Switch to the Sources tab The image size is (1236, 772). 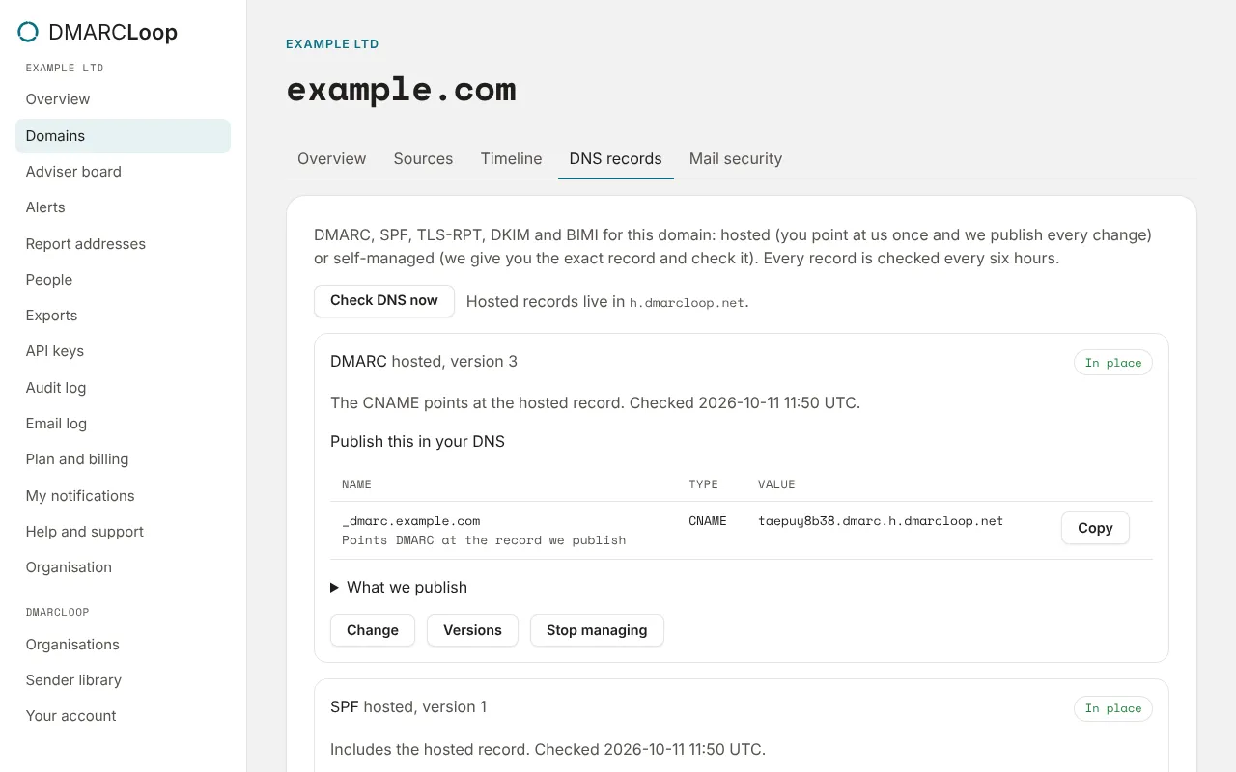tap(423, 158)
